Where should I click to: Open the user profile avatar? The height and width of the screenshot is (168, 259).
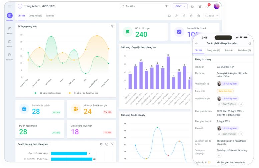coord(217,6)
